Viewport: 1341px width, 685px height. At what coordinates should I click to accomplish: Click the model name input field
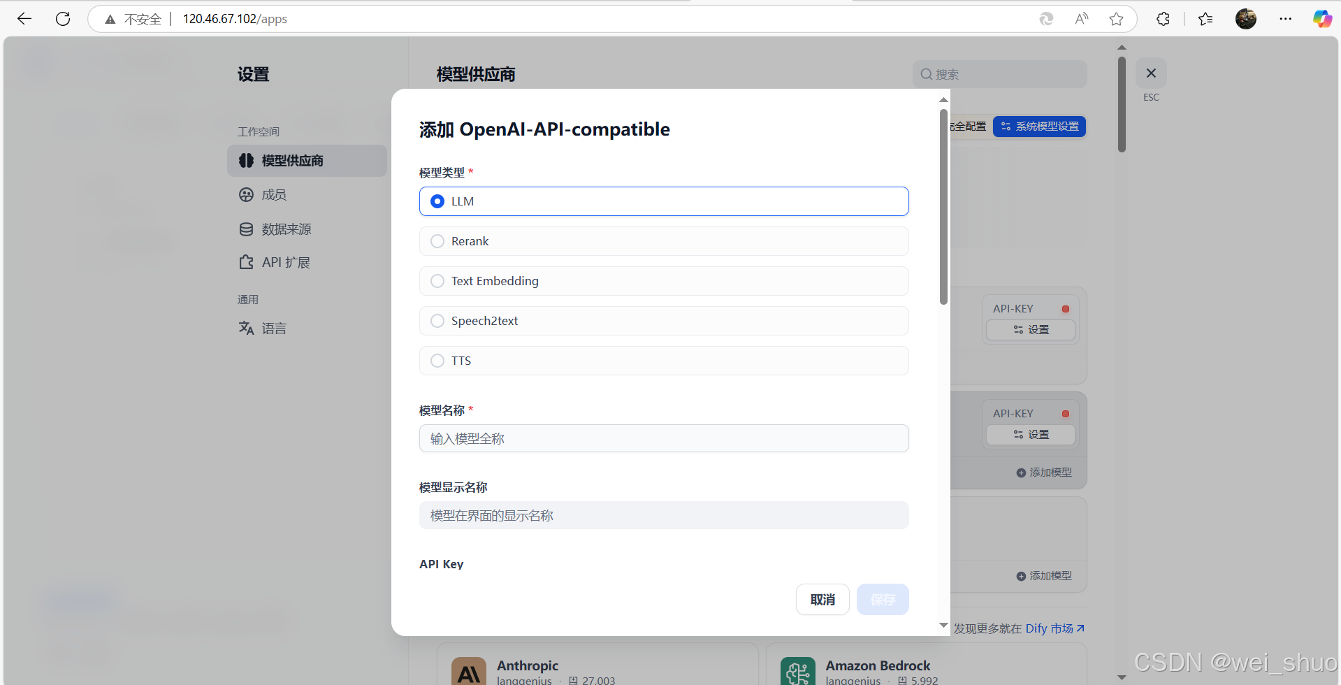click(664, 438)
